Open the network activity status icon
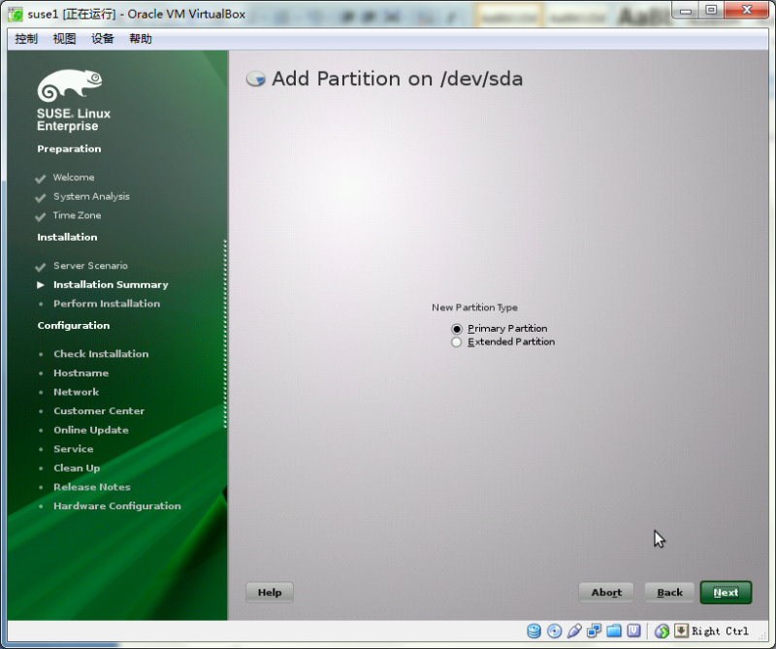The image size is (776, 649). pyautogui.click(x=595, y=631)
